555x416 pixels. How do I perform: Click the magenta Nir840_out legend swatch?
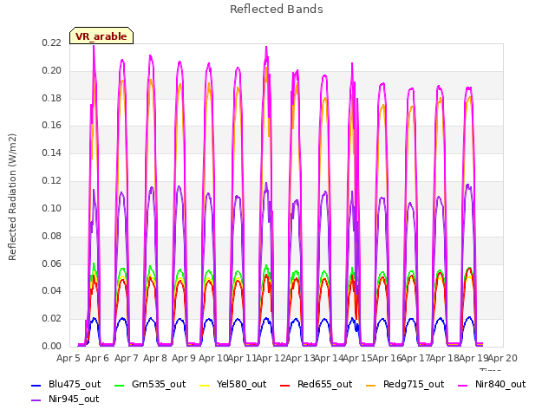tap(462, 385)
